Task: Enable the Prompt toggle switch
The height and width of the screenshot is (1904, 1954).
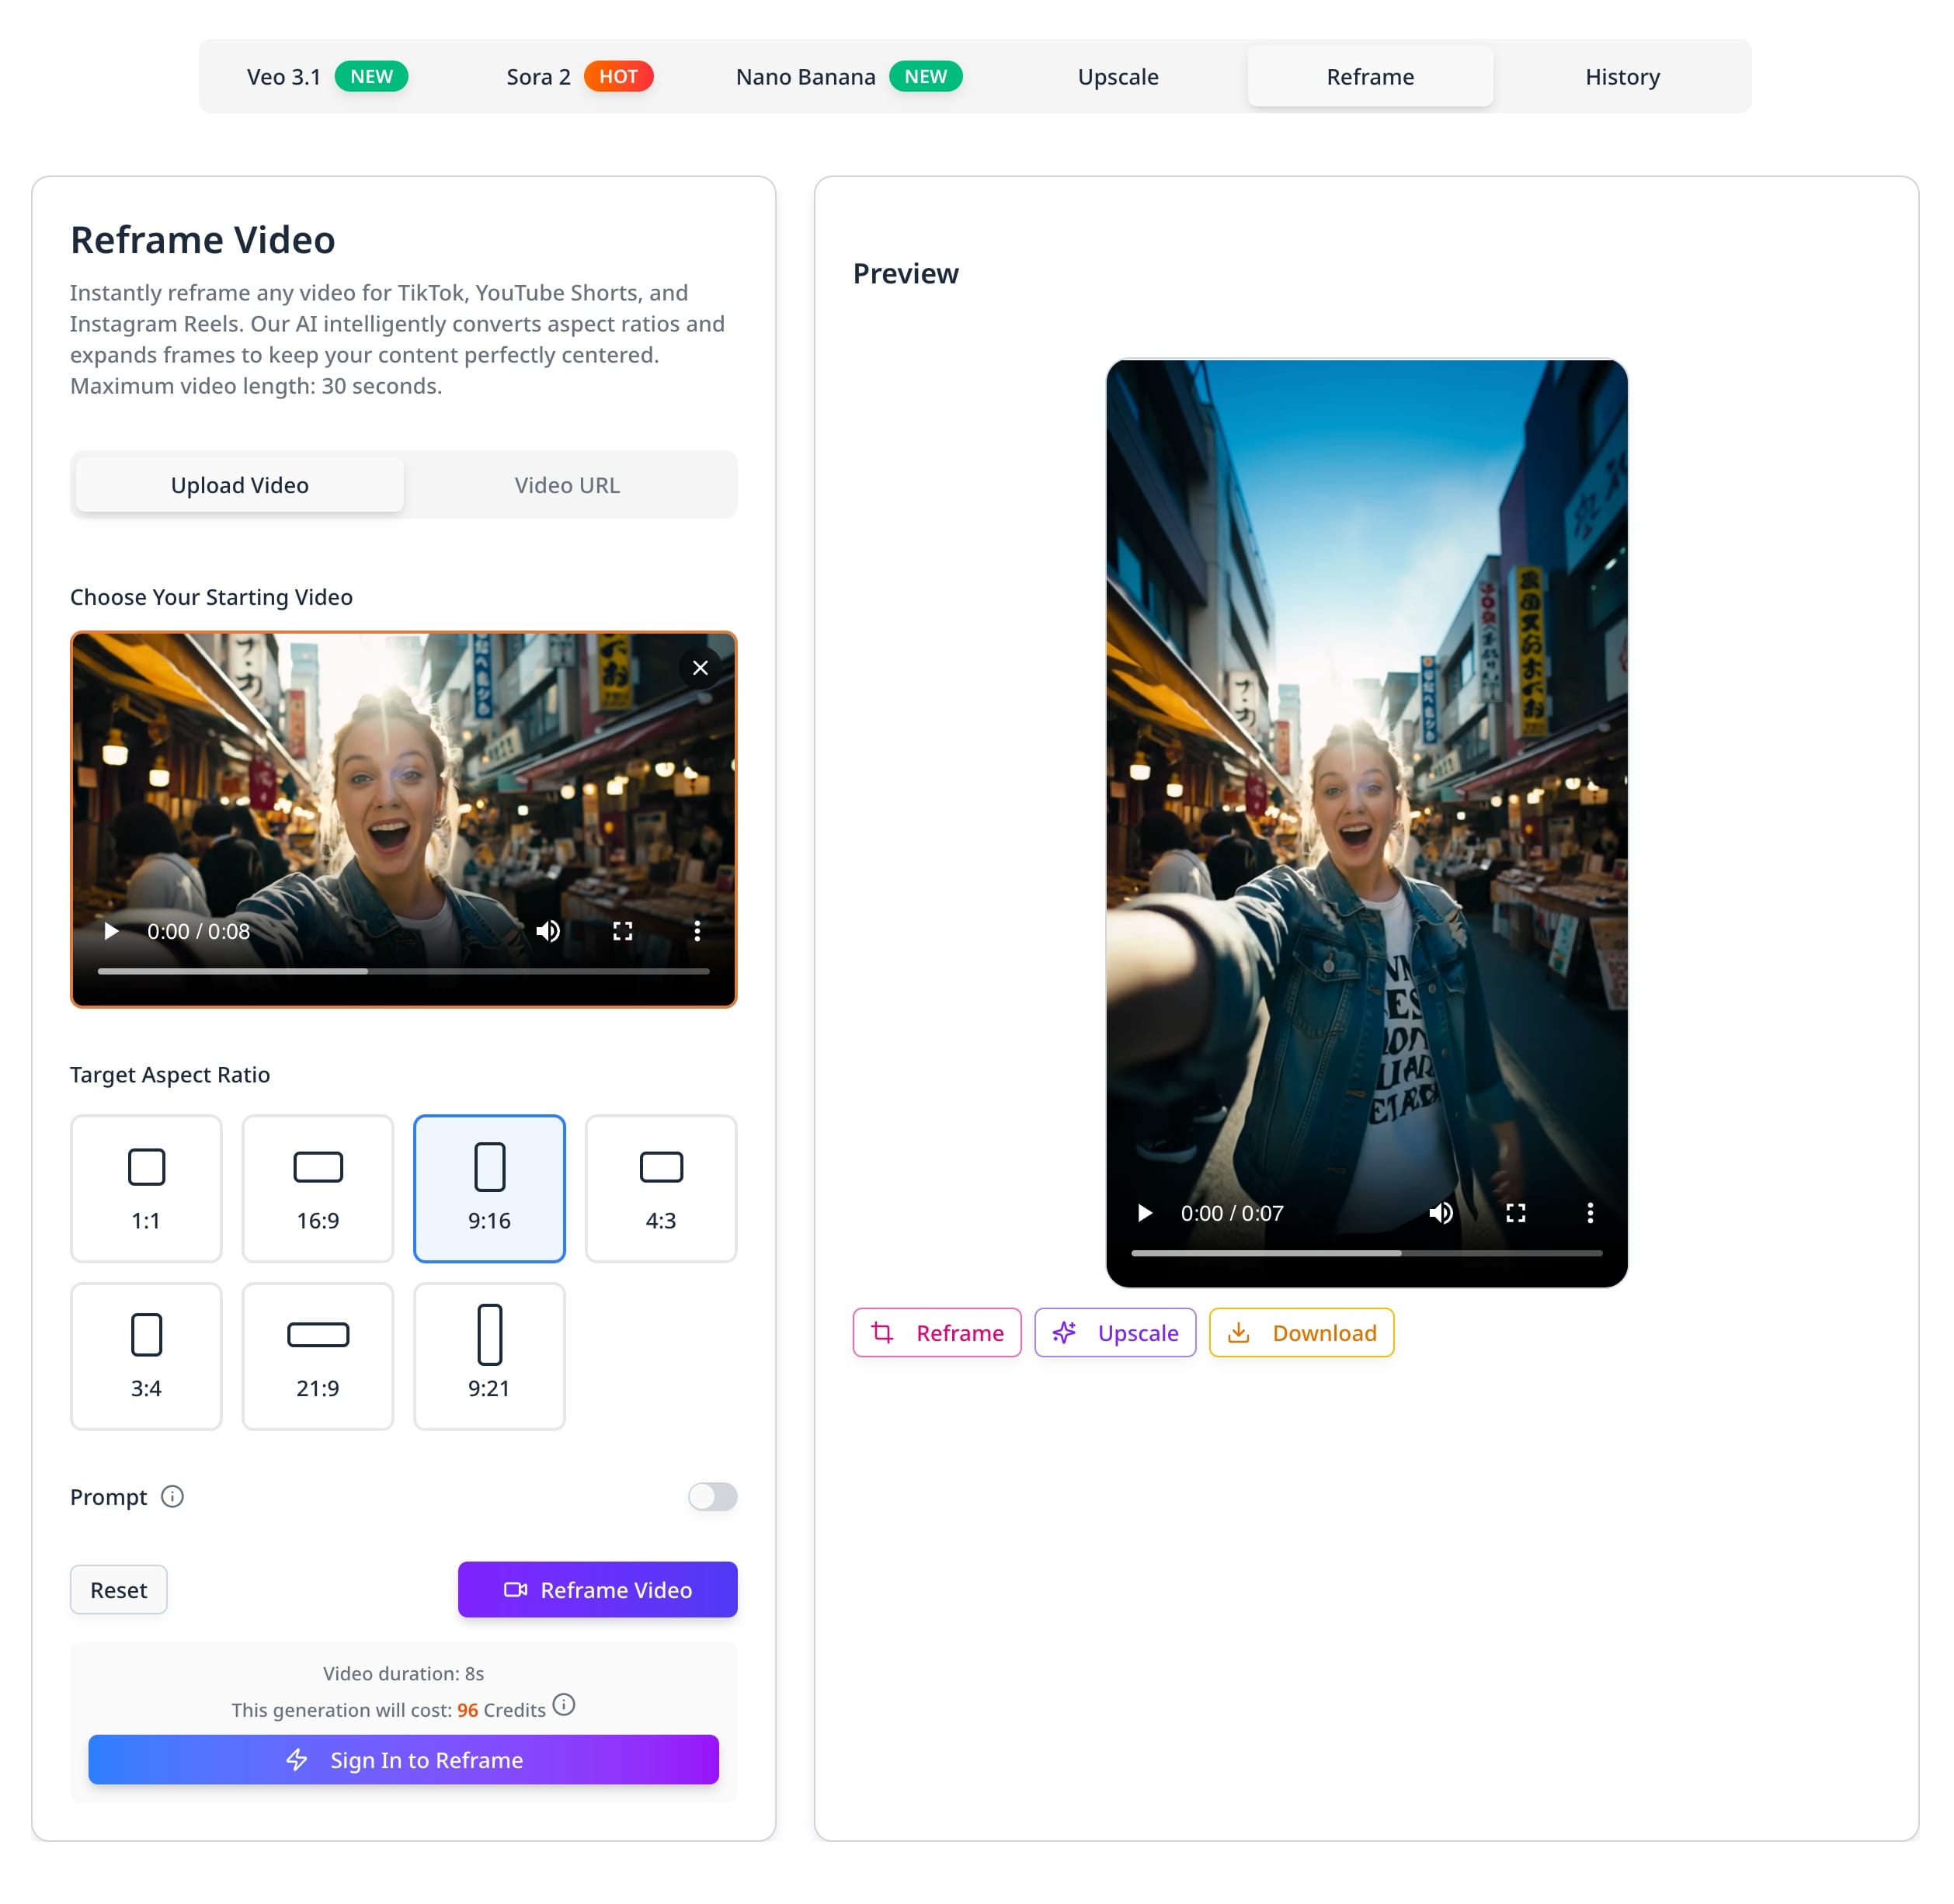Action: point(712,1496)
